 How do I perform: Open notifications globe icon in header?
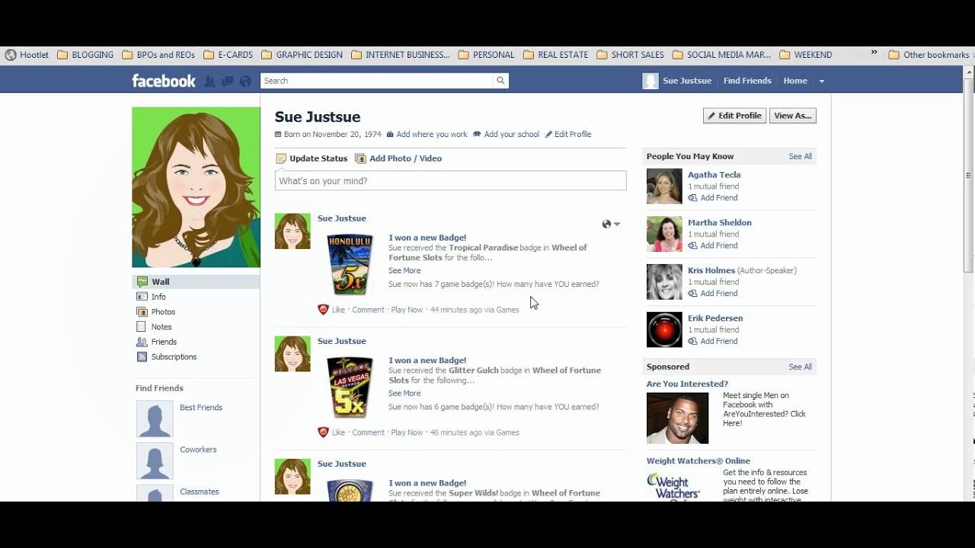[x=245, y=81]
